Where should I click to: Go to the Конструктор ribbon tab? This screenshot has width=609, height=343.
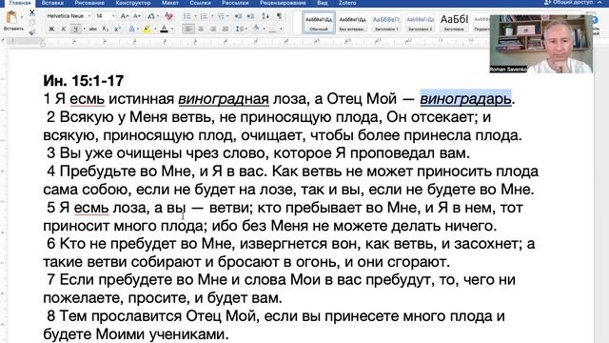(x=133, y=2)
